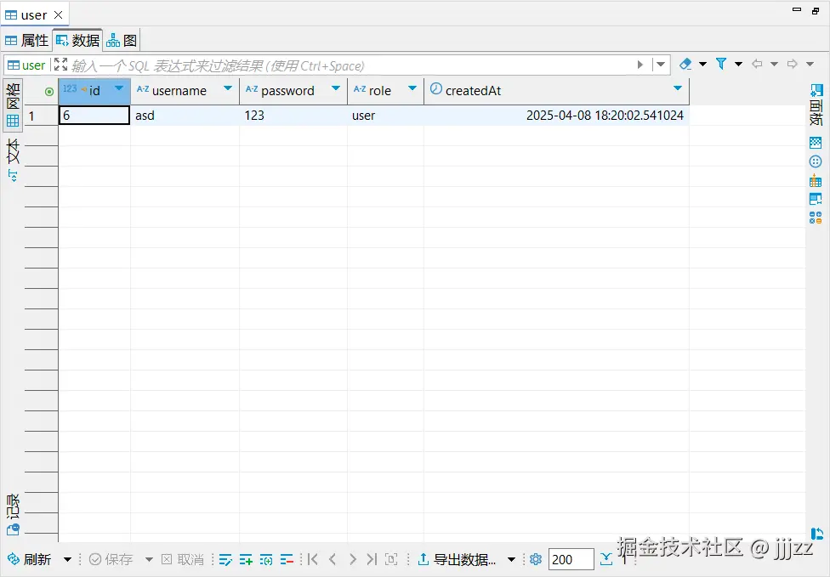Switch to 网格 grid view on left edge

[13, 105]
